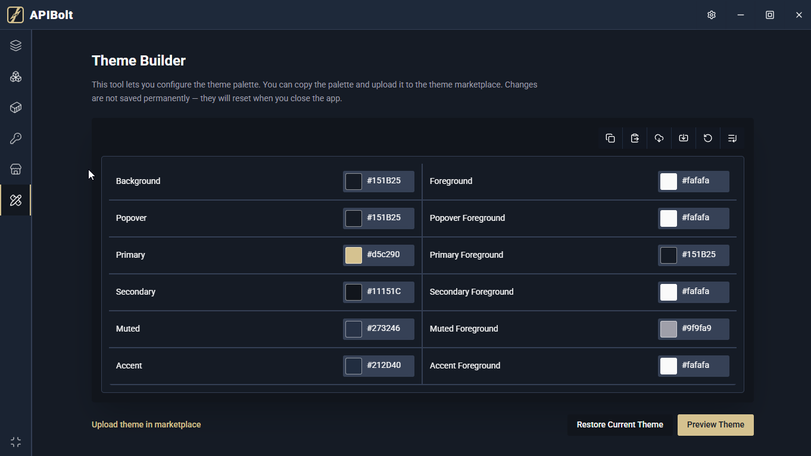The width and height of the screenshot is (811, 456).
Task: Click the wrap text lines icon
Action: 732,138
